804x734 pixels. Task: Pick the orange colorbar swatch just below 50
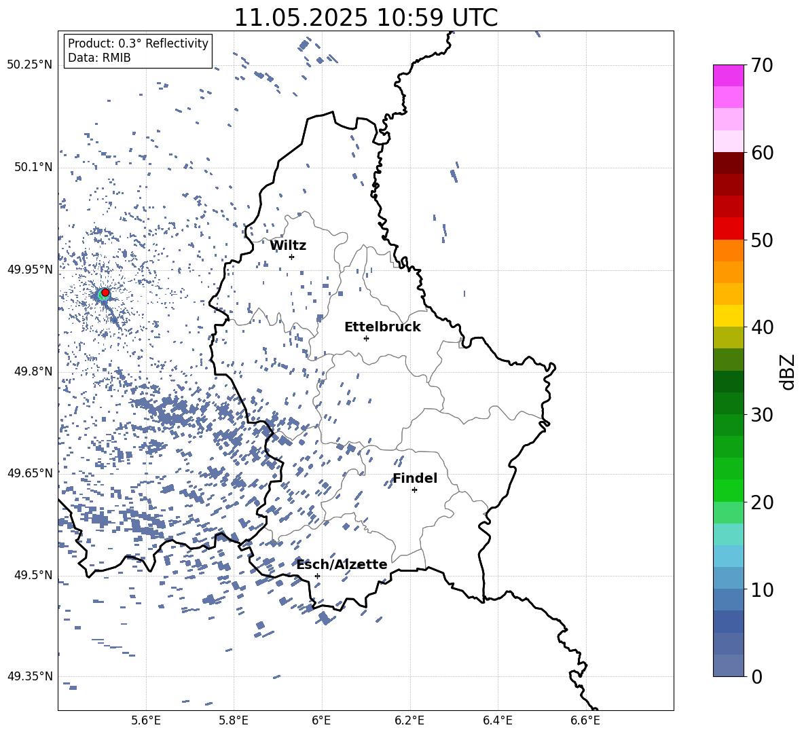(728, 251)
